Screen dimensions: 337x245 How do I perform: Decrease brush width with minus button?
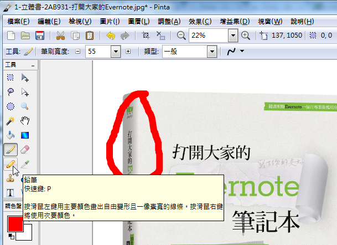[x=77, y=52]
